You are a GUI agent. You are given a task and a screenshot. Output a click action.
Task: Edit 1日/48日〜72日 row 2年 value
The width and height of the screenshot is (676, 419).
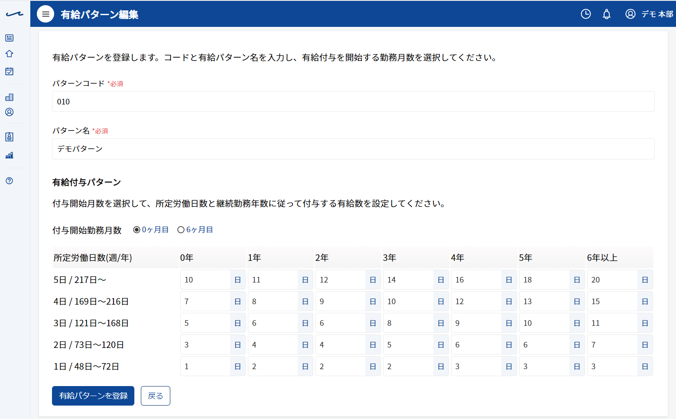(x=341, y=366)
